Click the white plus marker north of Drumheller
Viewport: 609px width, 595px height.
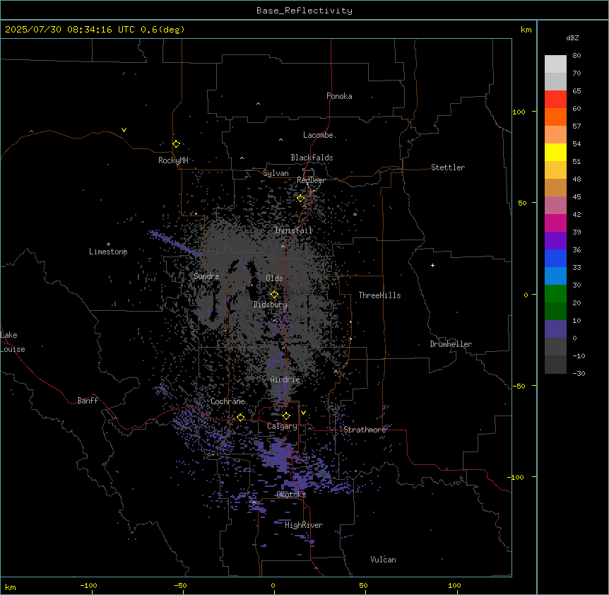pyautogui.click(x=432, y=265)
